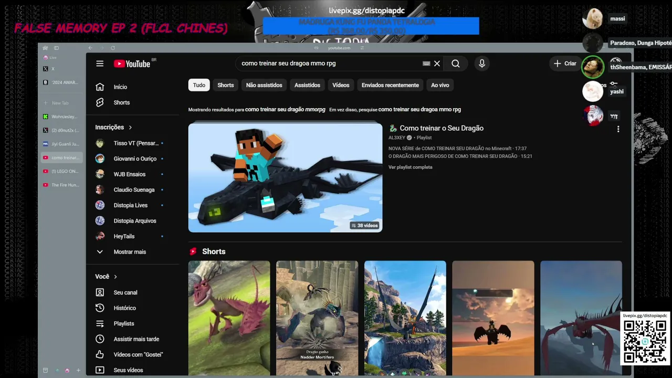
Task: Select the Assistidos filter chip
Action: coord(307,85)
